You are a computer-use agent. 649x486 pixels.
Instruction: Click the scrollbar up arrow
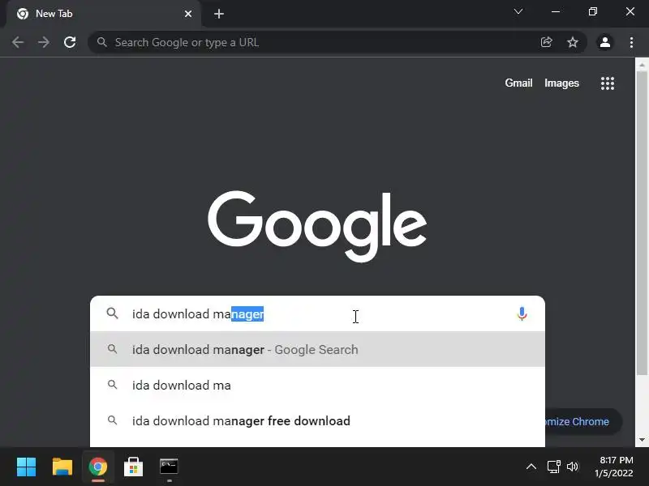(642, 65)
